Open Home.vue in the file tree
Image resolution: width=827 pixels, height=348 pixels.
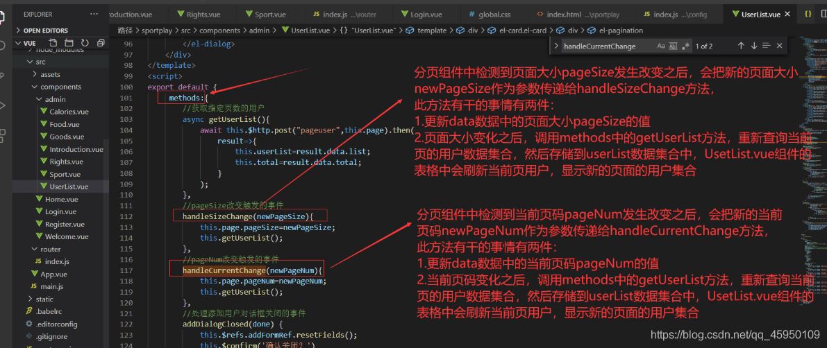click(x=62, y=199)
